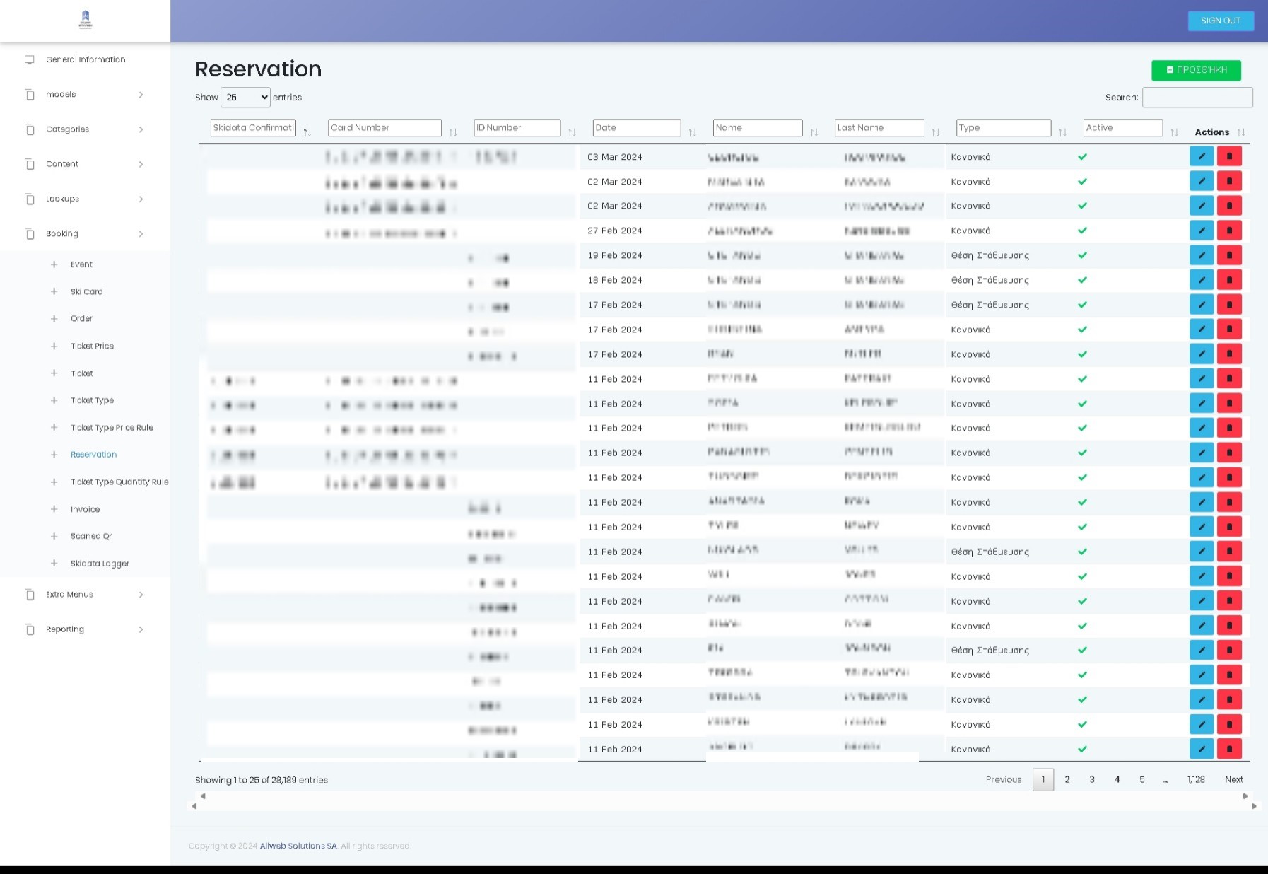Open Ticket Price in Booking submenu
The image size is (1268, 874).
pos(92,346)
